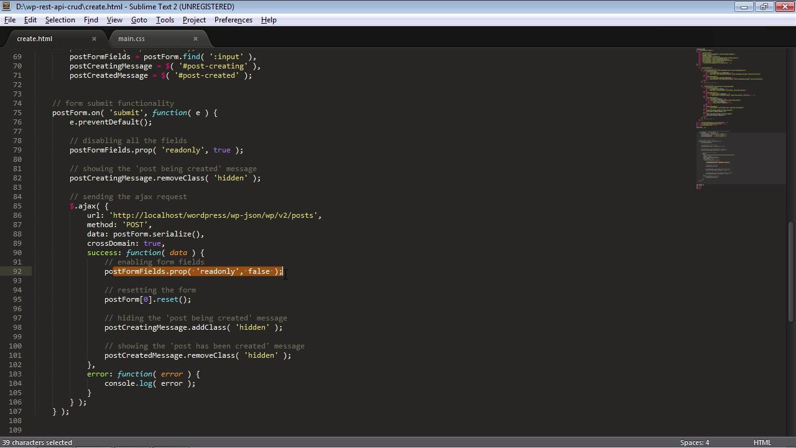796x448 pixels.
Task: Click line number 75 in gutter
Action: click(17, 113)
